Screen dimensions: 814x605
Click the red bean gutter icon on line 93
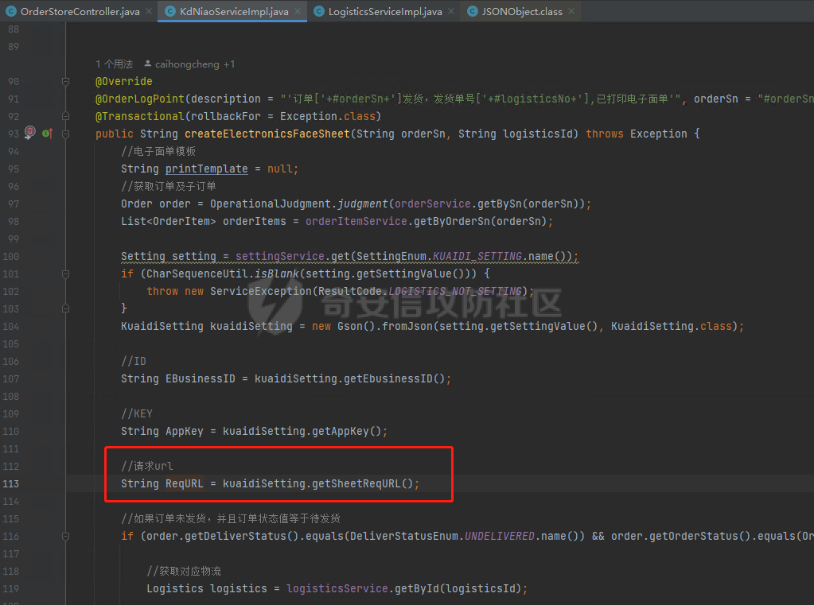pos(30,133)
